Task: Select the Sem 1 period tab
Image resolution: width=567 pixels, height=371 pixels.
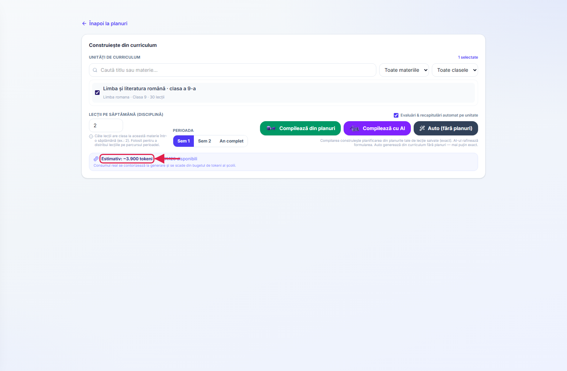Action: pyautogui.click(x=184, y=141)
